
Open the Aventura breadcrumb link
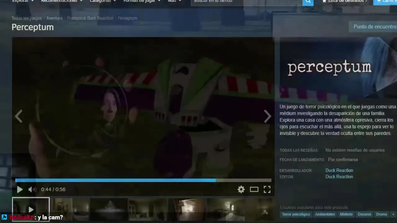[x=54, y=18]
